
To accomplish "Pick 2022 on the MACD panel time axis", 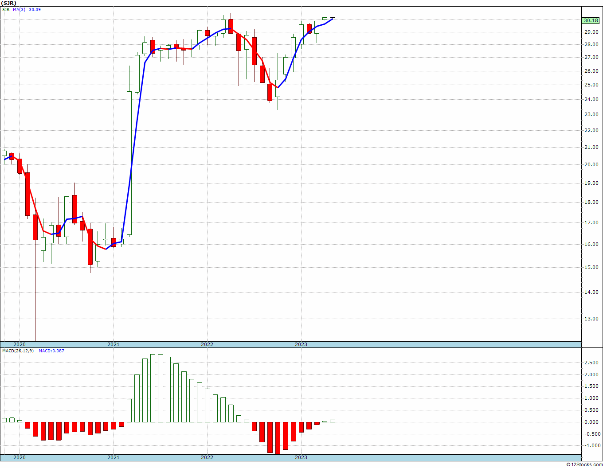I will click(207, 457).
